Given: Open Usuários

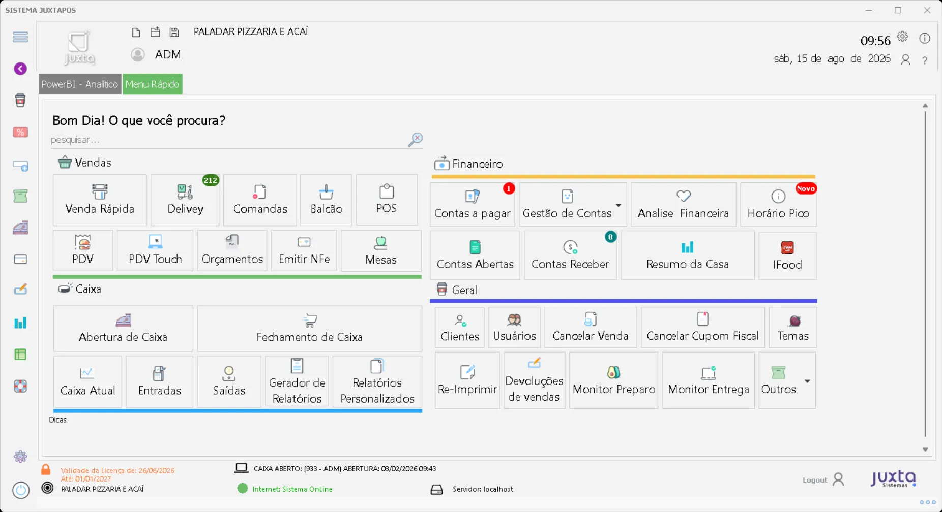Looking at the screenshot, I should tap(514, 328).
